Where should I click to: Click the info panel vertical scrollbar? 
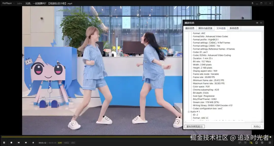pos(262,77)
